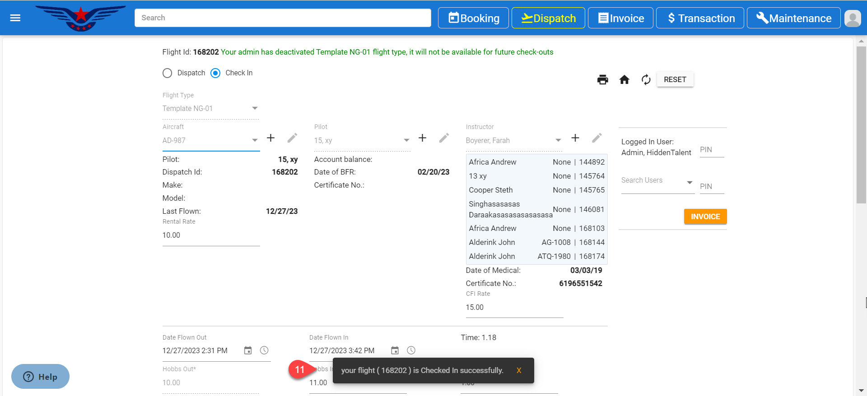The image size is (867, 396).
Task: Click the top Search input field
Action: tap(283, 18)
